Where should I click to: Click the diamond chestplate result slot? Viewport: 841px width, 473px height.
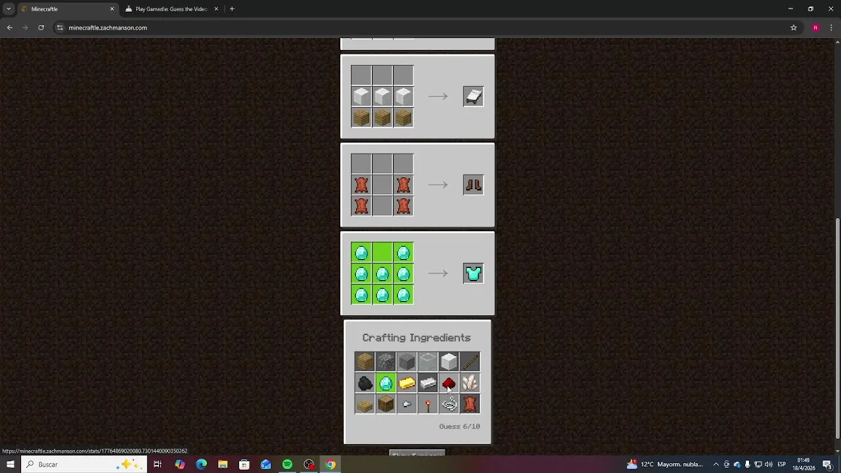point(473,273)
